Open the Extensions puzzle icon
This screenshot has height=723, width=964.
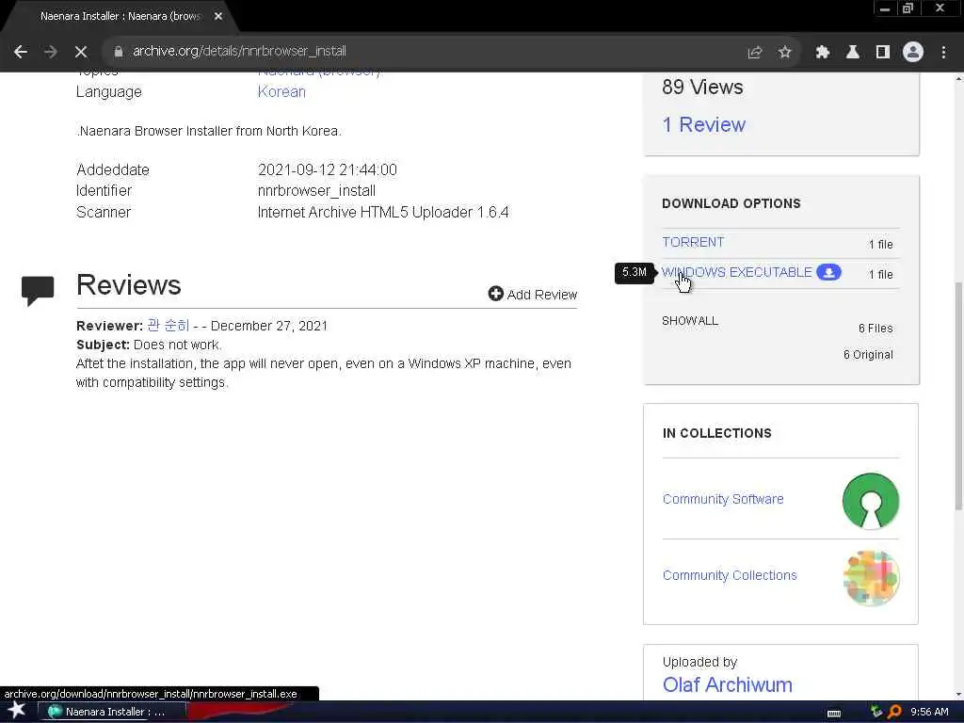click(x=823, y=53)
